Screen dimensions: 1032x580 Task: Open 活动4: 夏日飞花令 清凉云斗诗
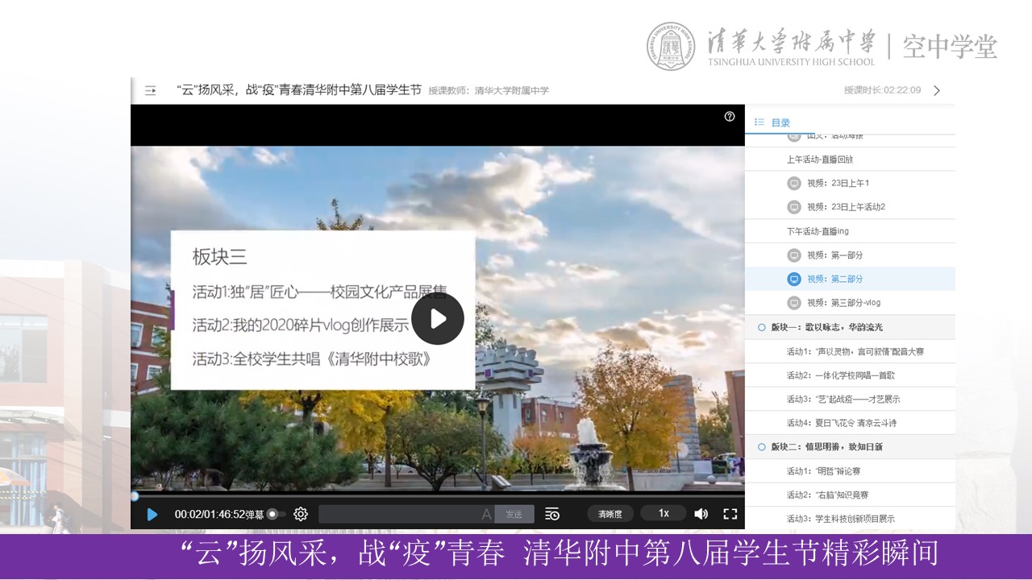[841, 423]
